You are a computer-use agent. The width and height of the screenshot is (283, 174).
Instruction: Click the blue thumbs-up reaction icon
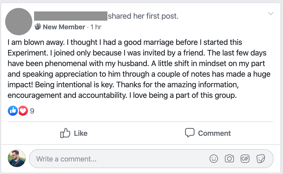tap(13, 111)
